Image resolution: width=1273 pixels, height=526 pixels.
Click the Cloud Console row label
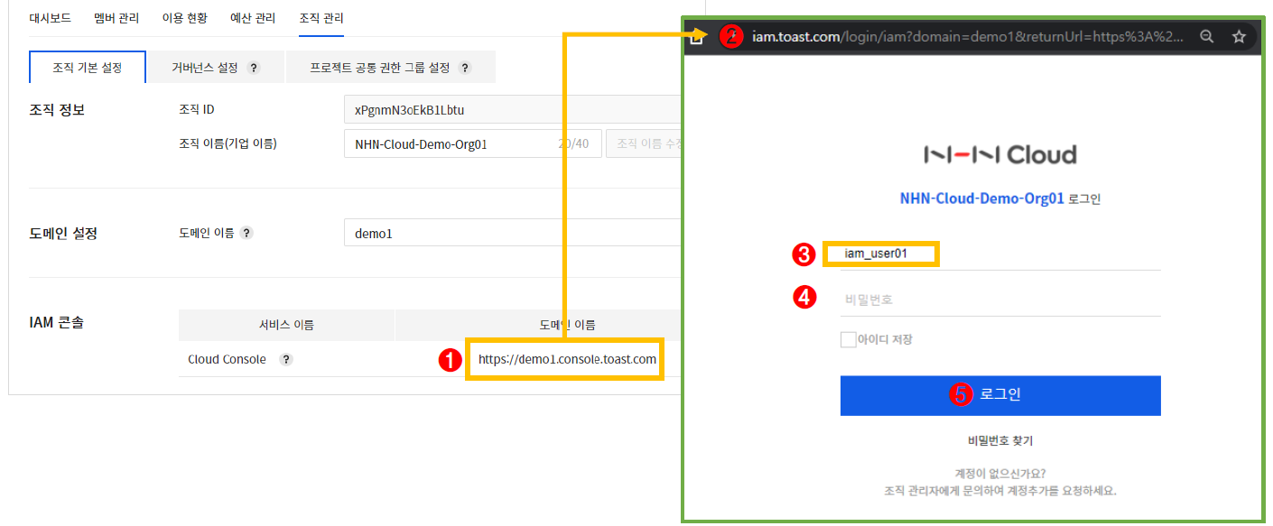227,359
